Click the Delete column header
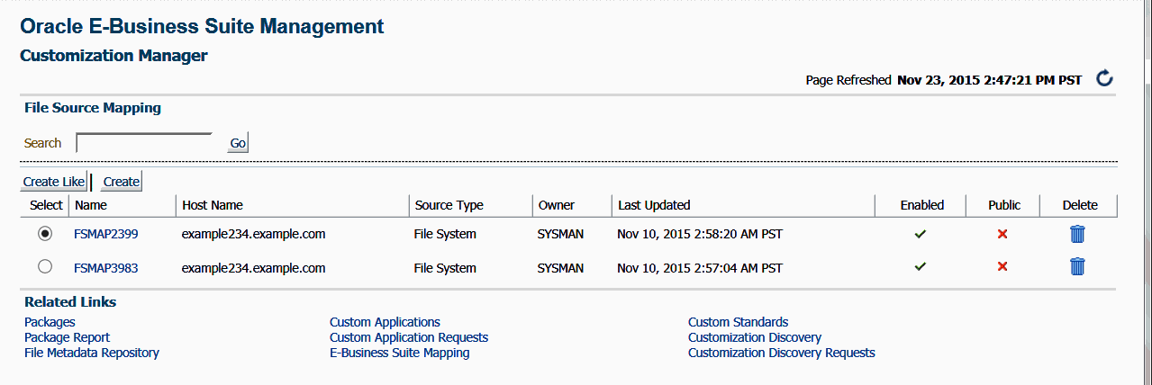Image resolution: width=1152 pixels, height=385 pixels. [1080, 205]
